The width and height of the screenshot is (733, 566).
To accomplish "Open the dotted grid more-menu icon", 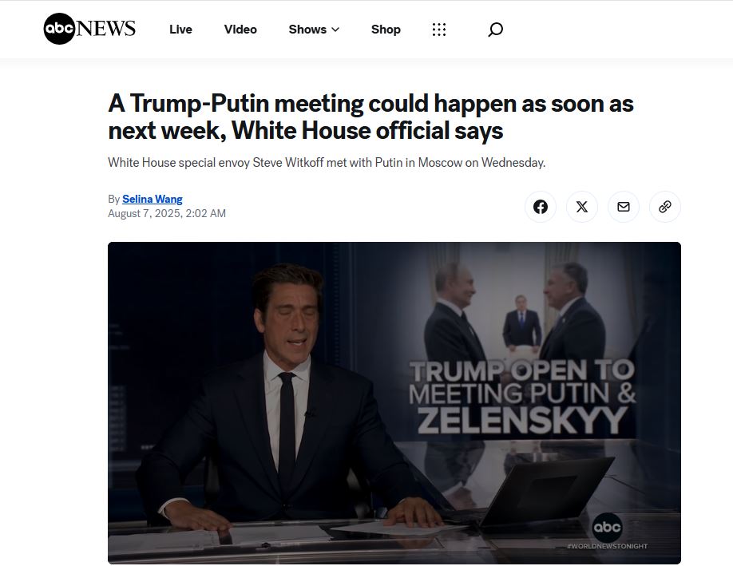I will tap(439, 30).
